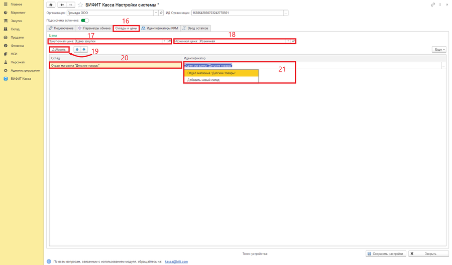Navigate back with the left arrow
The height and width of the screenshot is (265, 452).
tap(62, 5)
